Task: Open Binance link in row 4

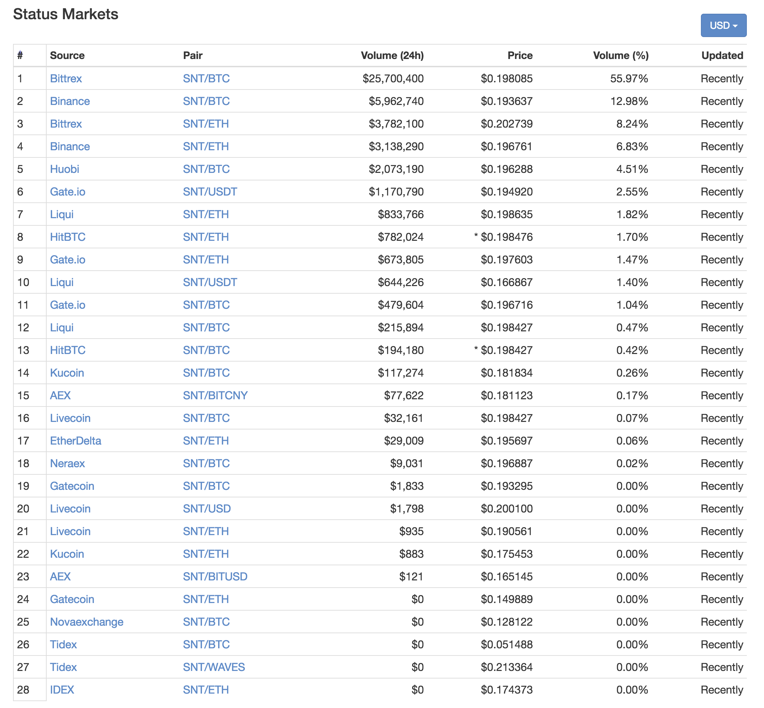Action: (70, 146)
